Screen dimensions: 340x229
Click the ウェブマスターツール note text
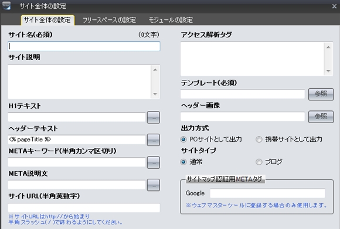[x=256, y=205]
